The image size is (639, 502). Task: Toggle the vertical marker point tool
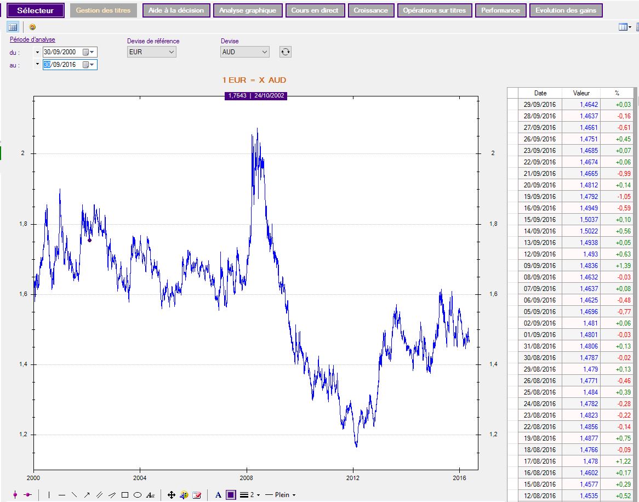pos(15,495)
